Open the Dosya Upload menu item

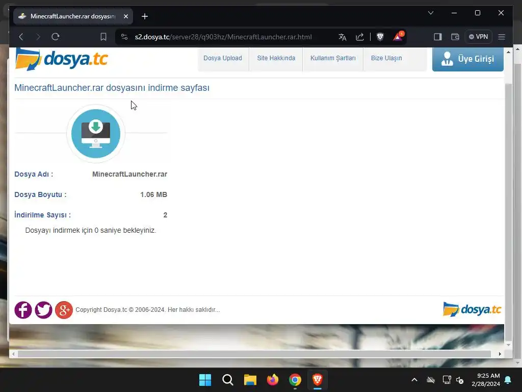pos(223,58)
